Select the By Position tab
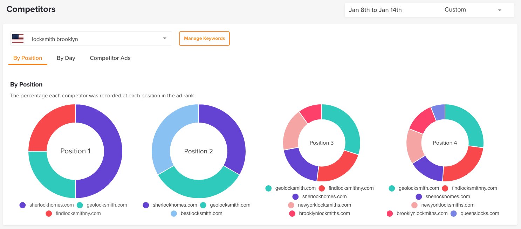 coord(28,58)
